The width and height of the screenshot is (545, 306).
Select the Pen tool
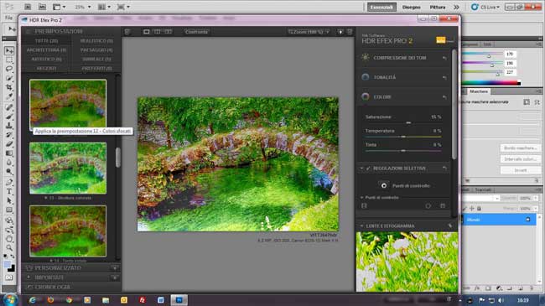[x=9, y=182]
